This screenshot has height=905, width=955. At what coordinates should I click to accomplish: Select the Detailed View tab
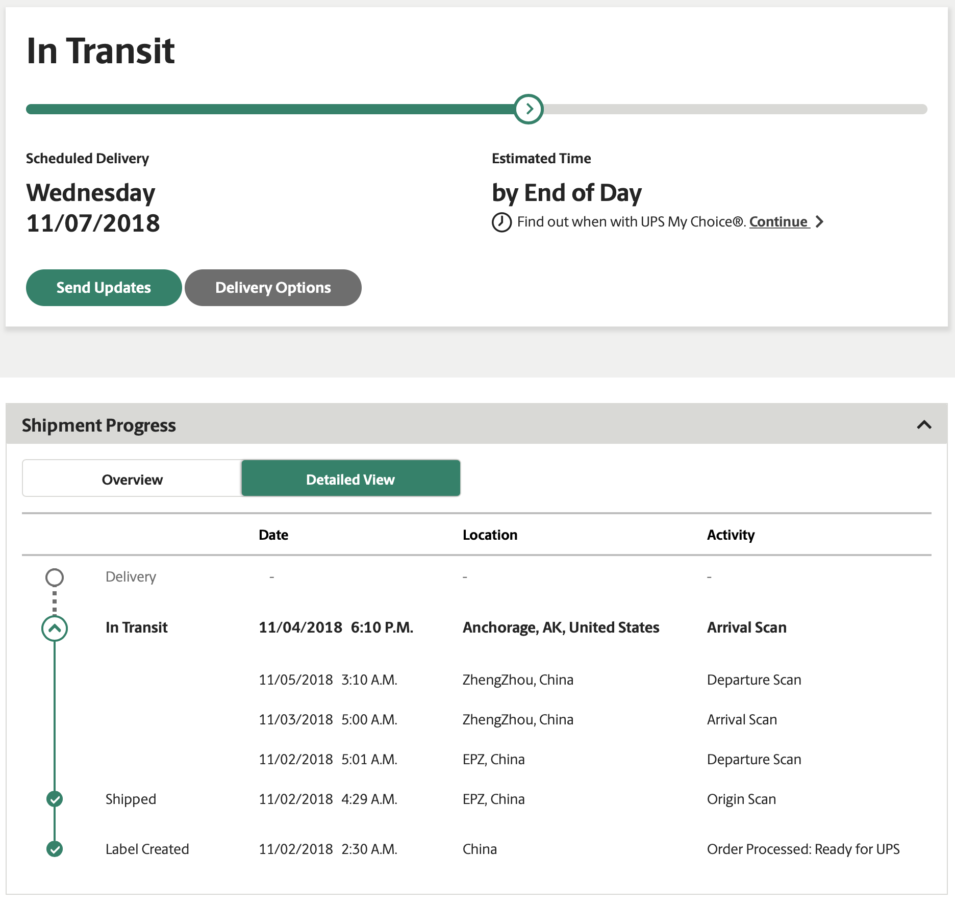point(350,479)
